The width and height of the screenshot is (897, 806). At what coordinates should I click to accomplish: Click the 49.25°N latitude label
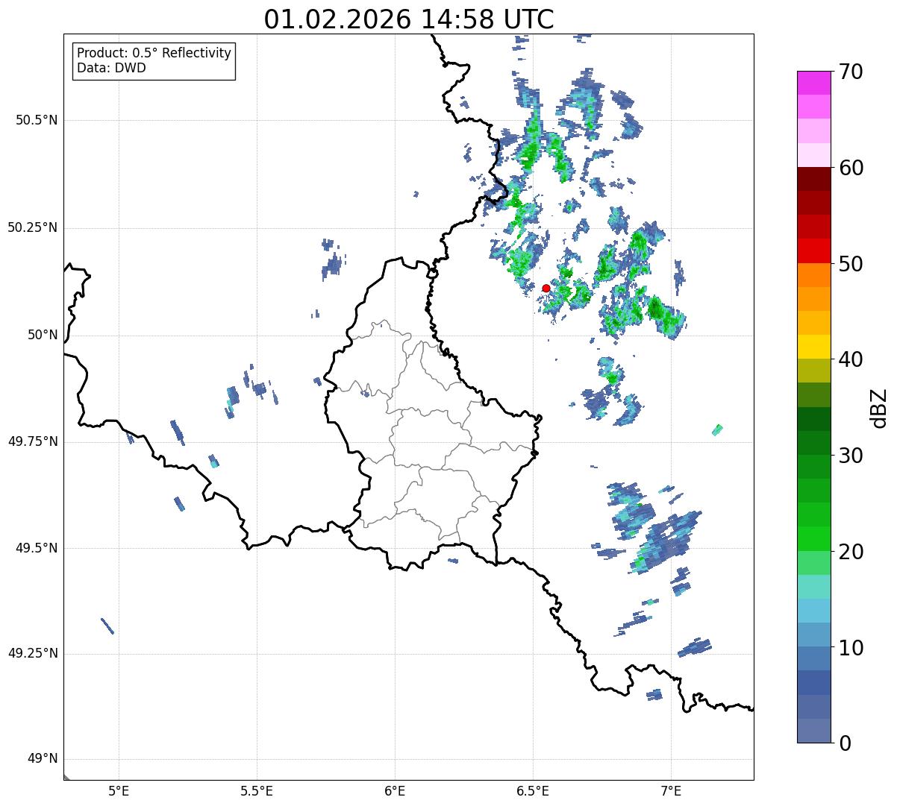[32, 654]
